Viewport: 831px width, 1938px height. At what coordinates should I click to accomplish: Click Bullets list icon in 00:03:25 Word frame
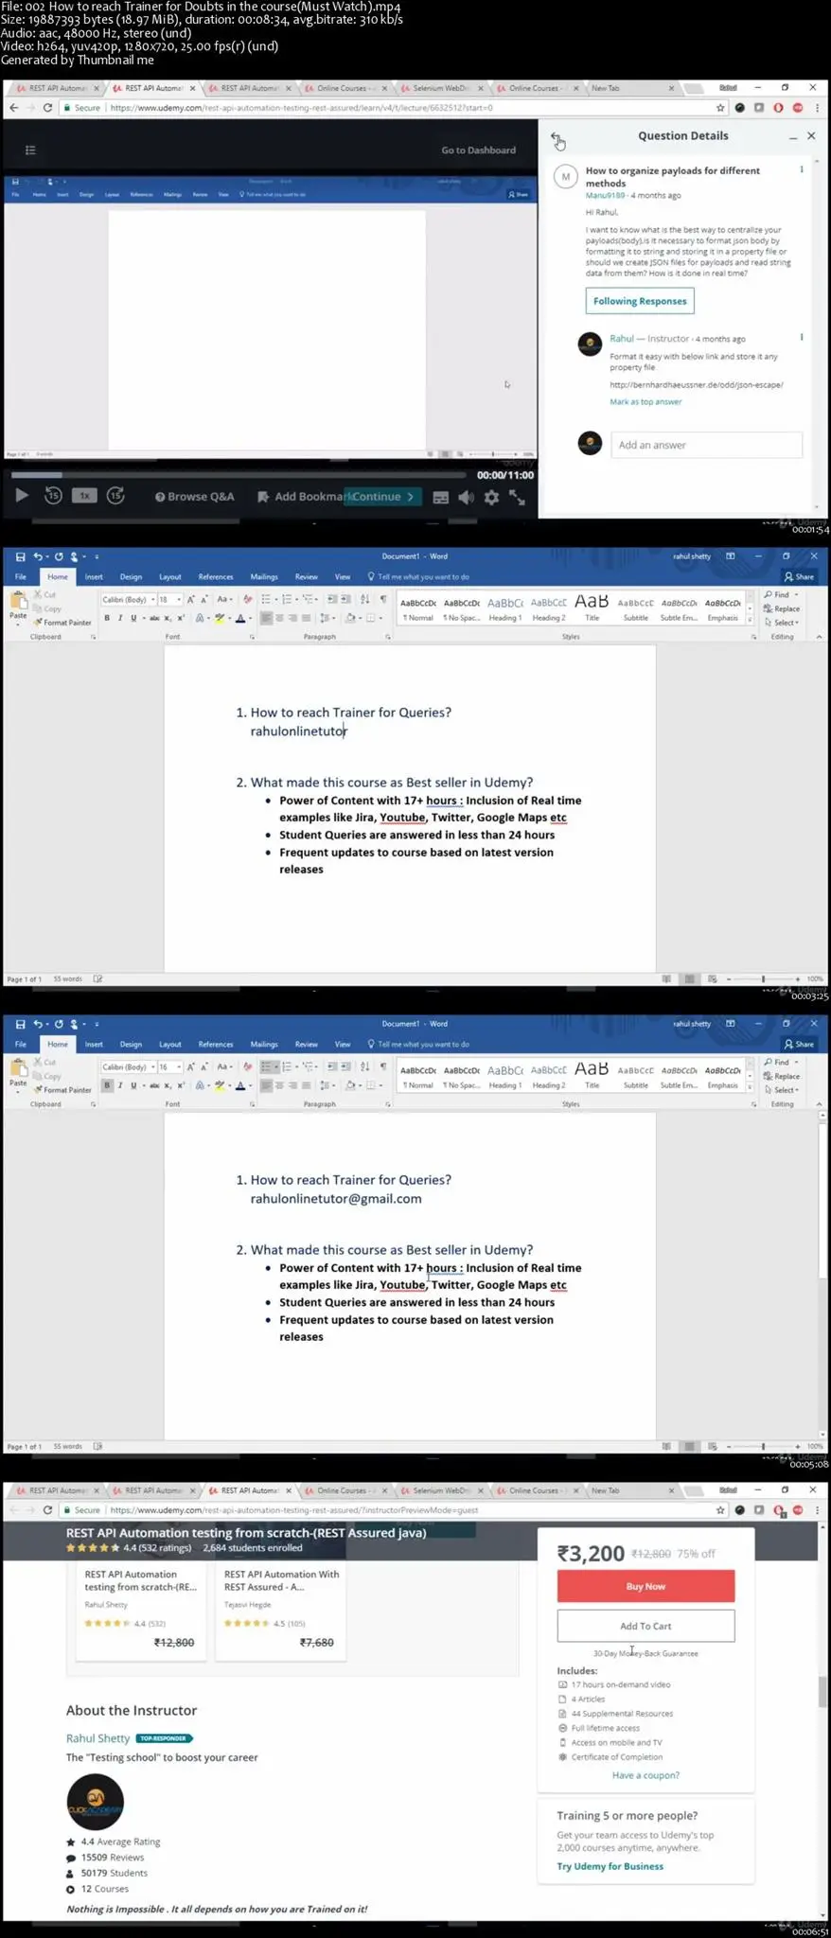(266, 599)
